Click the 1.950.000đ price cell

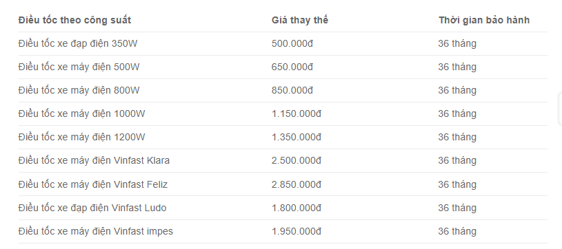click(x=297, y=232)
